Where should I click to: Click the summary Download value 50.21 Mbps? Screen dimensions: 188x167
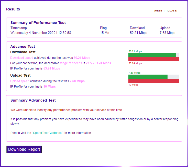(x=138, y=33)
